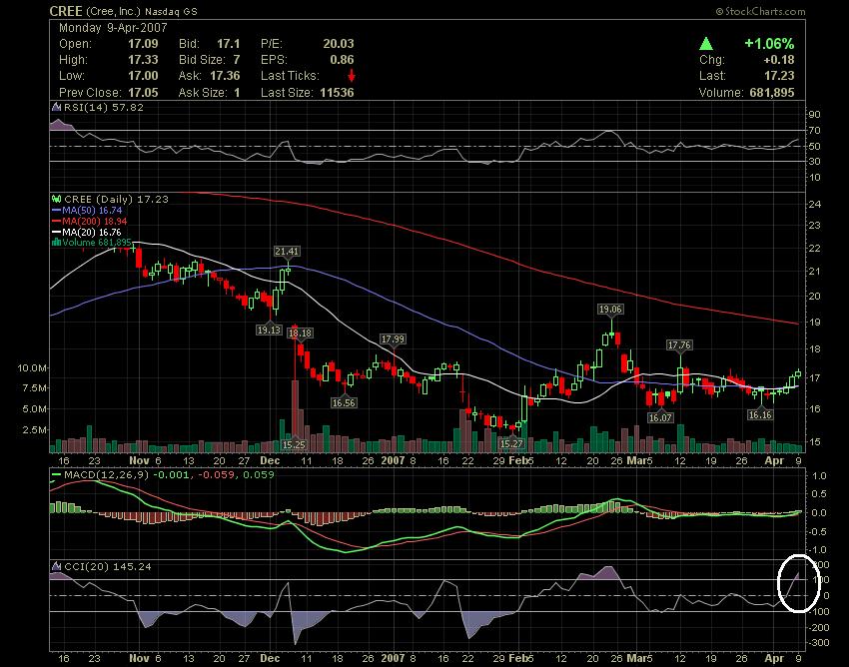Click the Bid value 17.1
This screenshot has width=849, height=667.
[229, 44]
